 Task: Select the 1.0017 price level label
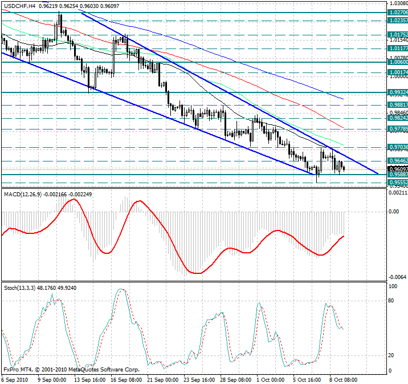(398, 72)
